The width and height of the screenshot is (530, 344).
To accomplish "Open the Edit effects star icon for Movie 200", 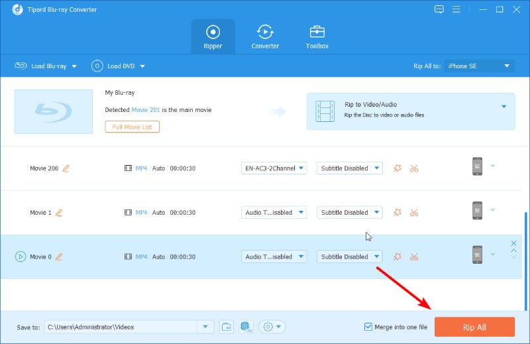I will click(397, 168).
